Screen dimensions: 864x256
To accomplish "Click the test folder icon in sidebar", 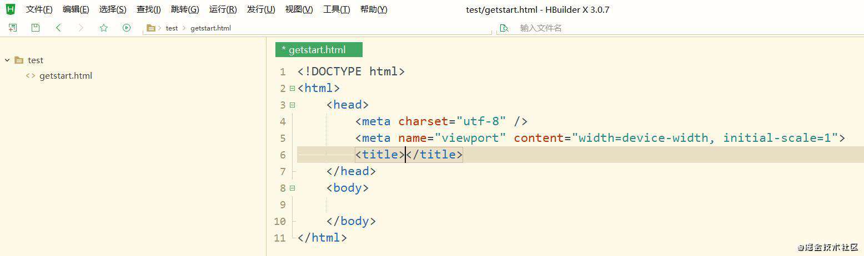I will coord(19,60).
